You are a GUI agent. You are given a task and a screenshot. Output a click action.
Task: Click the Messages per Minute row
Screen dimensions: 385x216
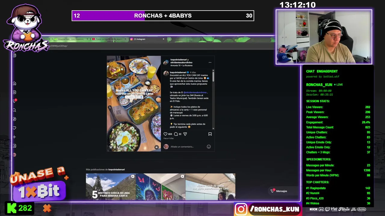point(338,165)
